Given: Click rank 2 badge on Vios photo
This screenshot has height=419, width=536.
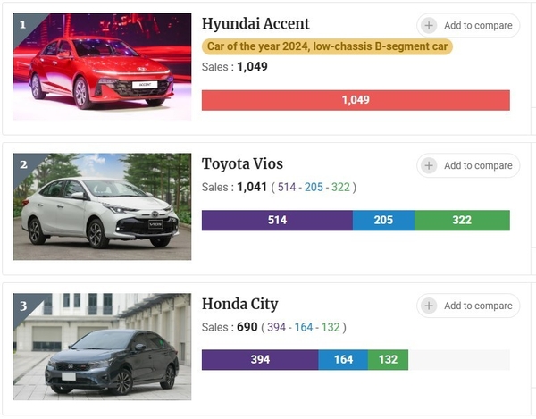Looking at the screenshot, I should 23,164.
